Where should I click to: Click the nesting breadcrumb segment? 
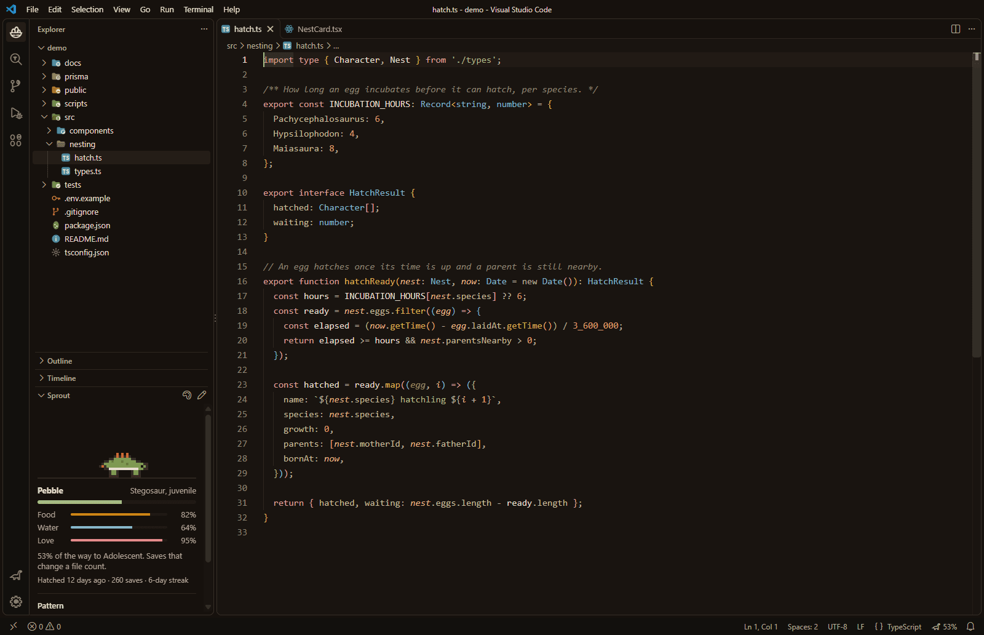(x=260, y=46)
